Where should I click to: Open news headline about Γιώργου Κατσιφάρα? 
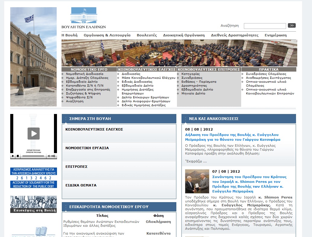[233, 137]
